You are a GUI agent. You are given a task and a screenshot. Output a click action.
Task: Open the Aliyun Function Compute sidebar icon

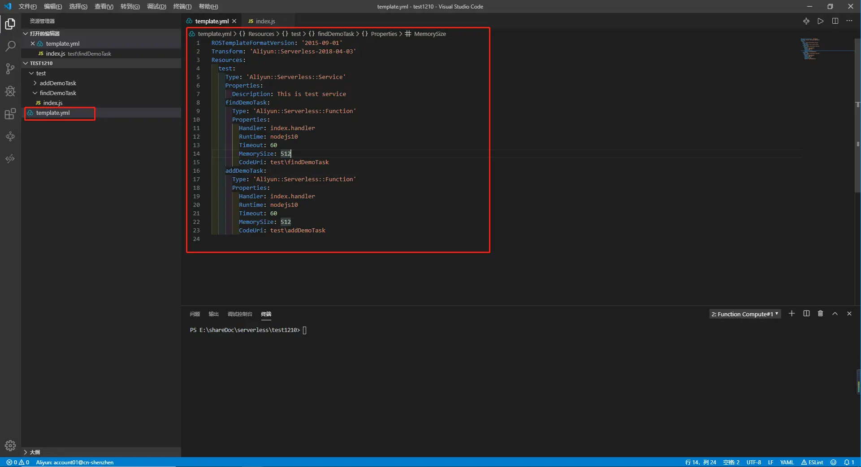(10, 136)
